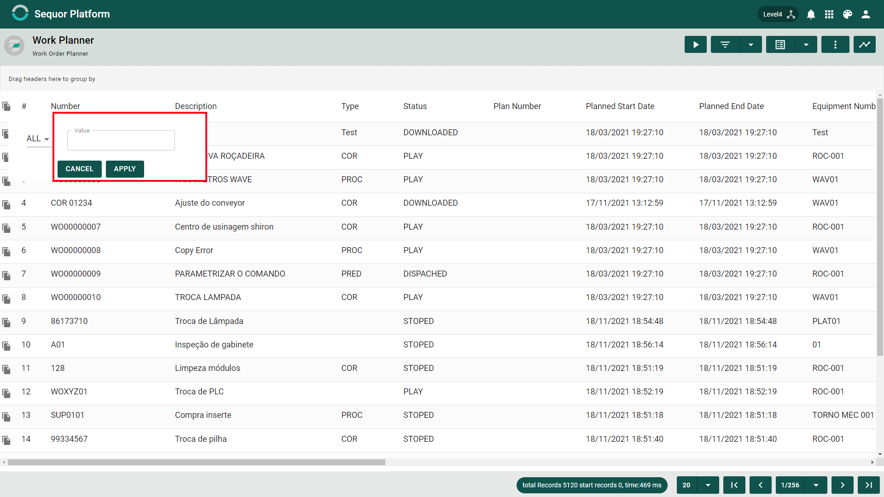Click the TROCA LAMPADA cell

click(208, 297)
